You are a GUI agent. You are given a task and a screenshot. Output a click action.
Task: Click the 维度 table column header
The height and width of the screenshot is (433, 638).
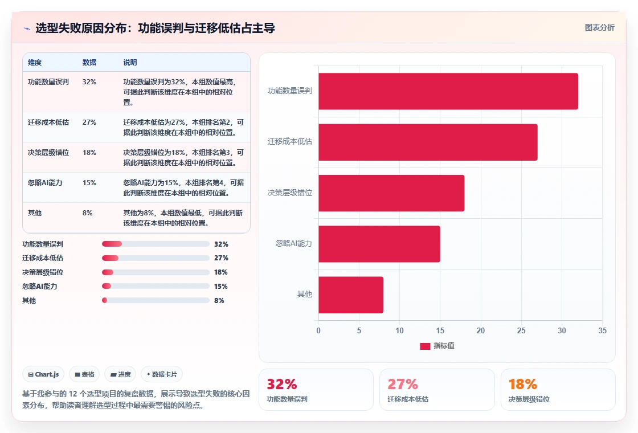coord(35,62)
